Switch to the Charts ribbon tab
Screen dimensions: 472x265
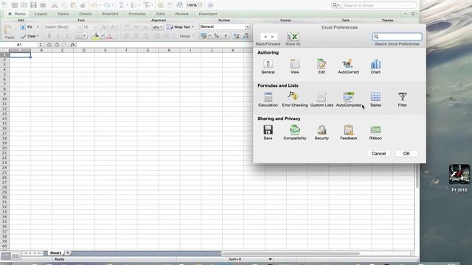point(86,14)
